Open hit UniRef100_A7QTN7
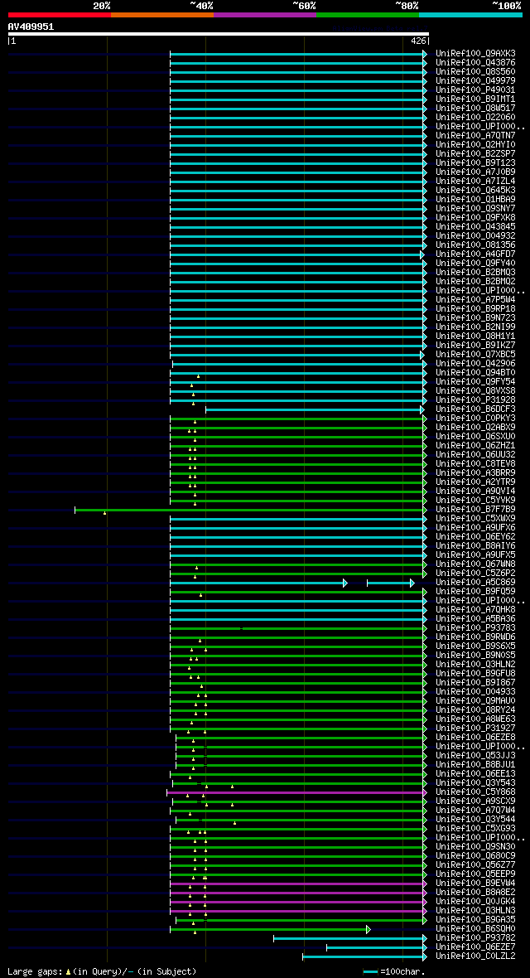The image size is (530, 978). 475,135
